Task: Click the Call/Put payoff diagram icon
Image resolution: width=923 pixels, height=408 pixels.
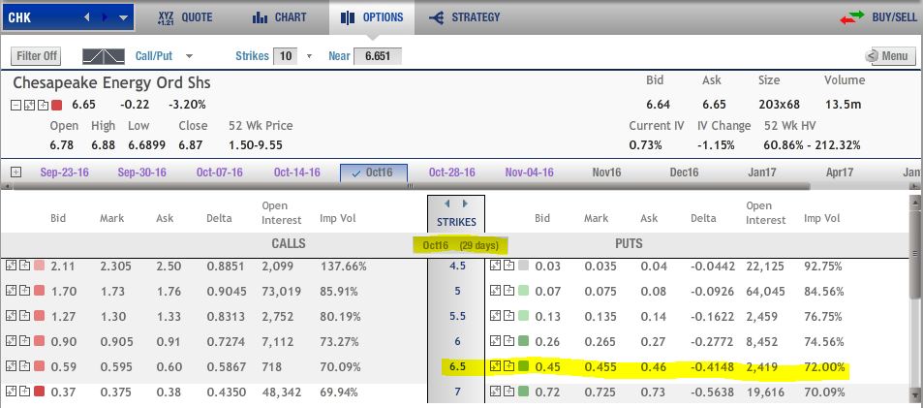Action: [x=104, y=56]
